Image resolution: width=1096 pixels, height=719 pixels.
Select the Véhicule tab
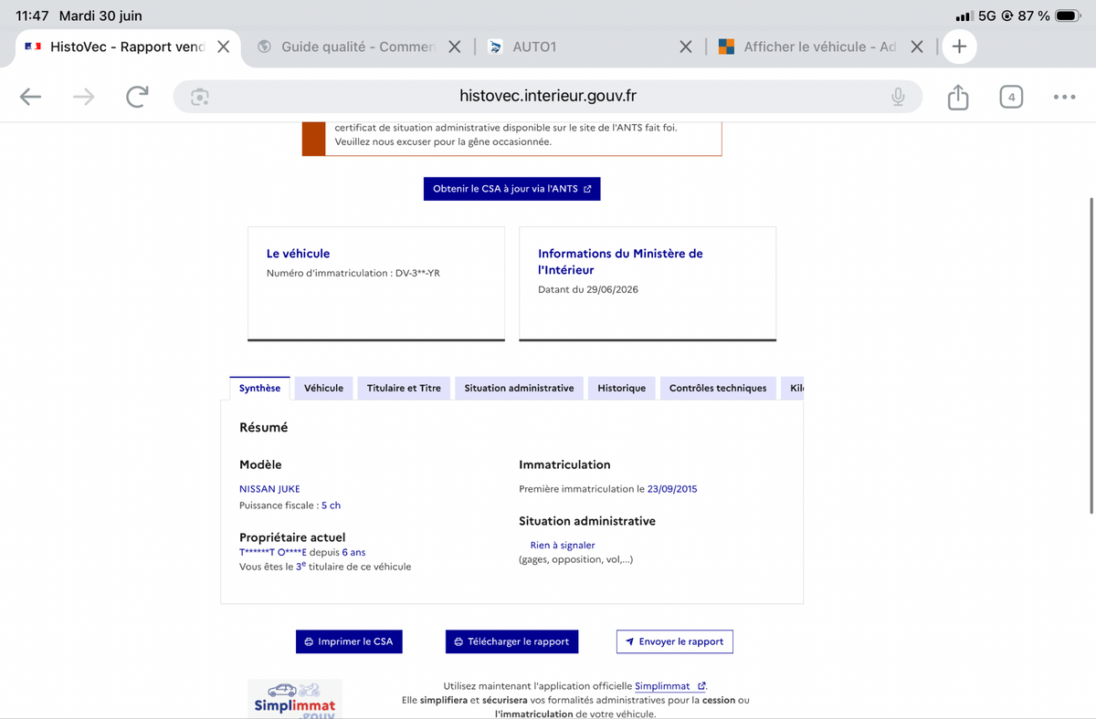coord(323,388)
